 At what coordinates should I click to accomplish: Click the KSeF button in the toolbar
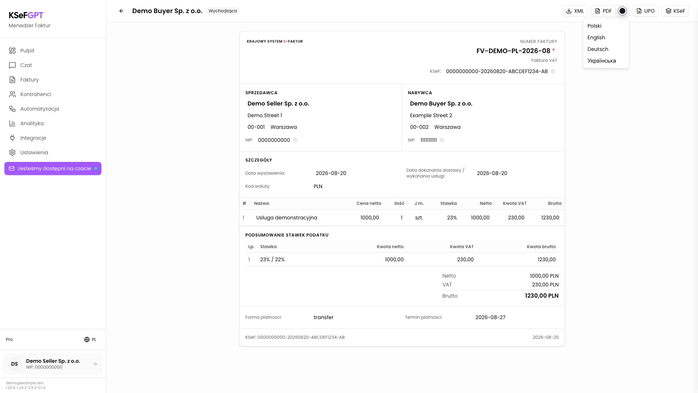[675, 11]
